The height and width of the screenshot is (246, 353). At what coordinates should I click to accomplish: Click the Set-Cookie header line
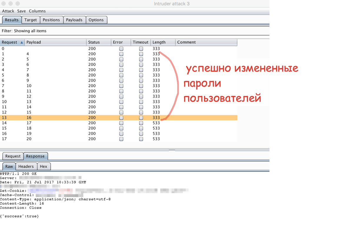pyautogui.click(x=94, y=191)
